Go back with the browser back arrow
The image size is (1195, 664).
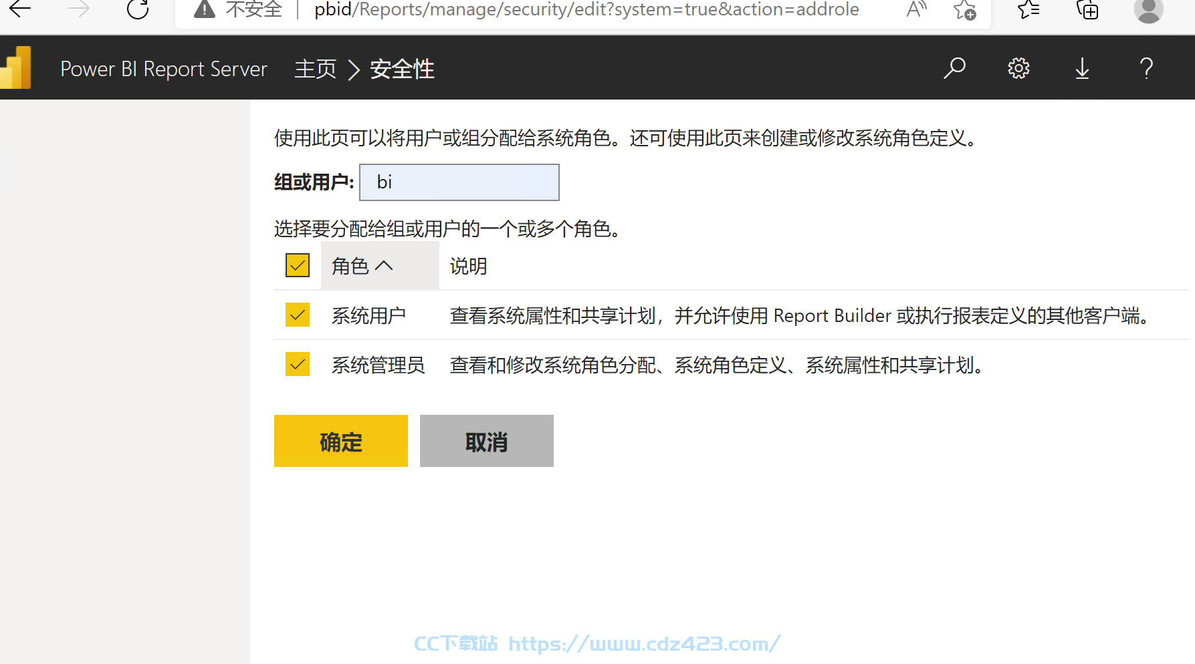[20, 9]
